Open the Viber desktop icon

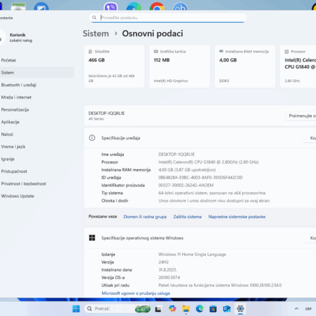click(111, 6)
